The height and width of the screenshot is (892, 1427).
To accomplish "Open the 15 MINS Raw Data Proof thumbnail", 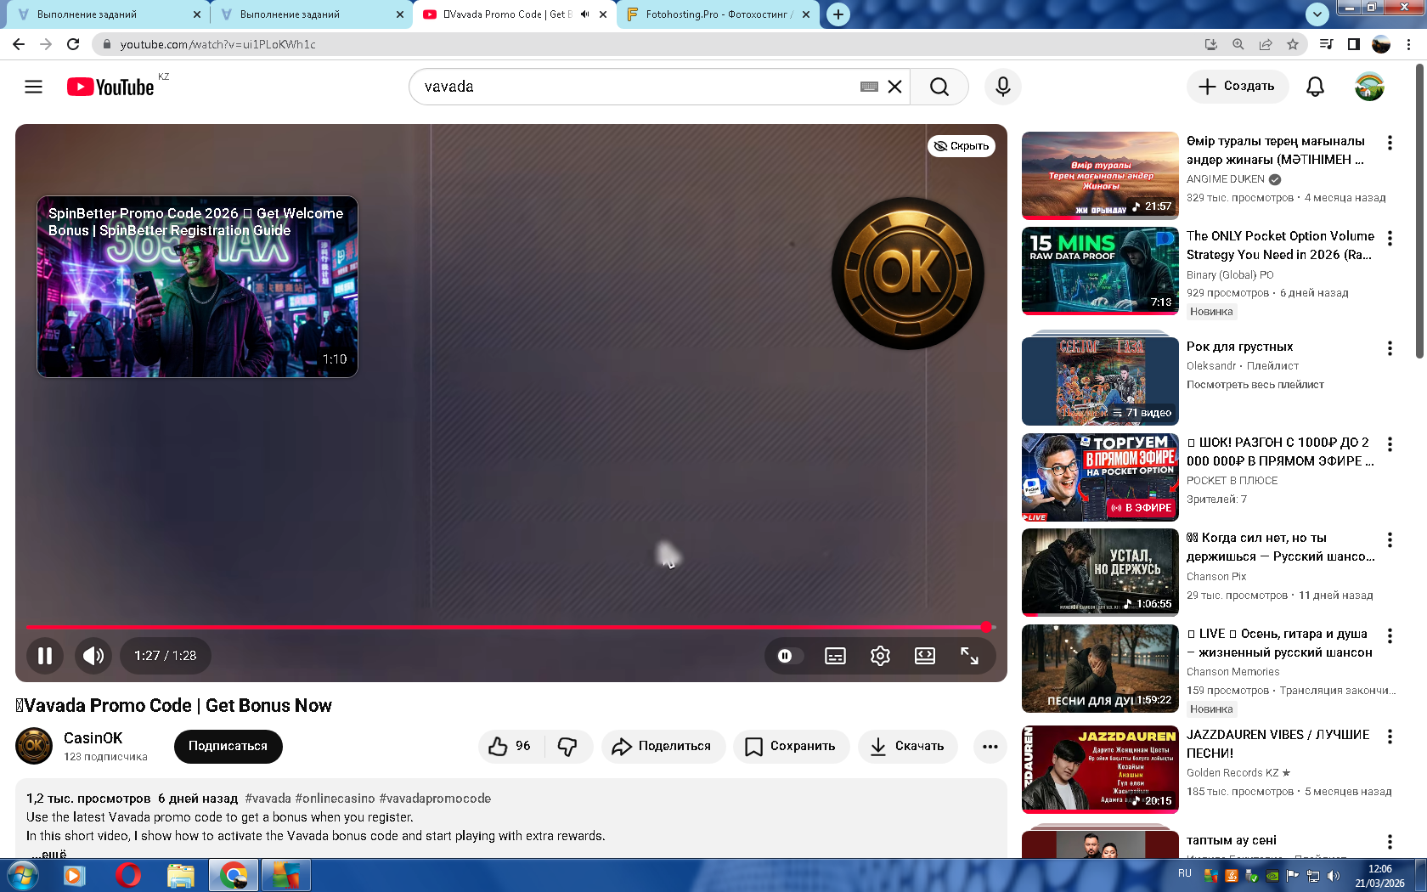I will [x=1100, y=271].
